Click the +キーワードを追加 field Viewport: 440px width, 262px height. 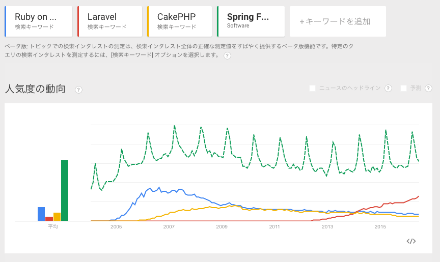click(338, 21)
